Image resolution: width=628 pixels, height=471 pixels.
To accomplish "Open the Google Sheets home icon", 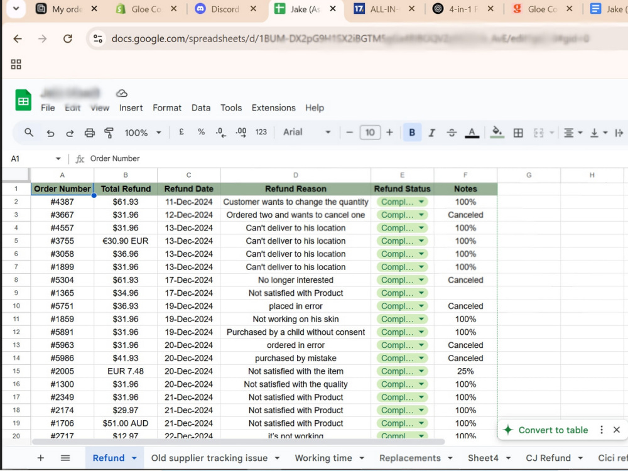I will pos(23,100).
